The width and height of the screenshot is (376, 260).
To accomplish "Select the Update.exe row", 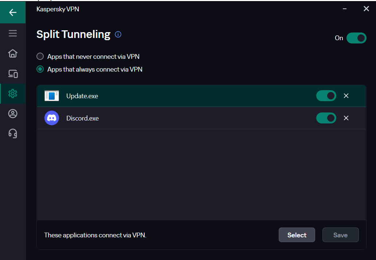I will click(201, 96).
